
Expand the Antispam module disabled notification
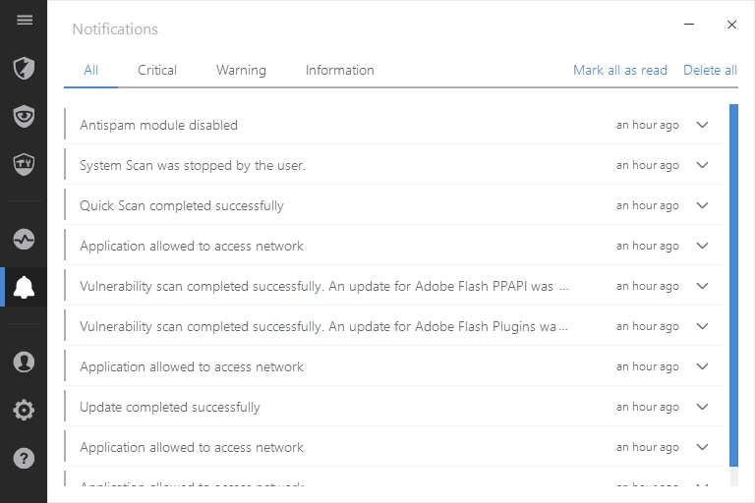702,125
